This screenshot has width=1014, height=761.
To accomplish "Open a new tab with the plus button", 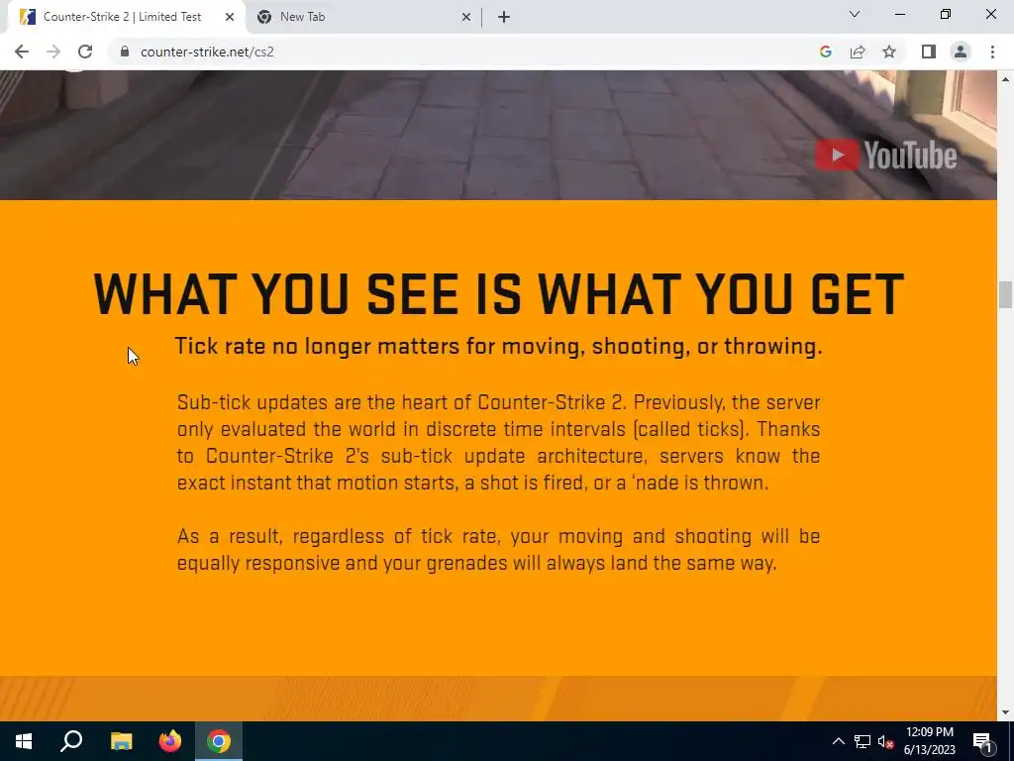I will pyautogui.click(x=504, y=17).
